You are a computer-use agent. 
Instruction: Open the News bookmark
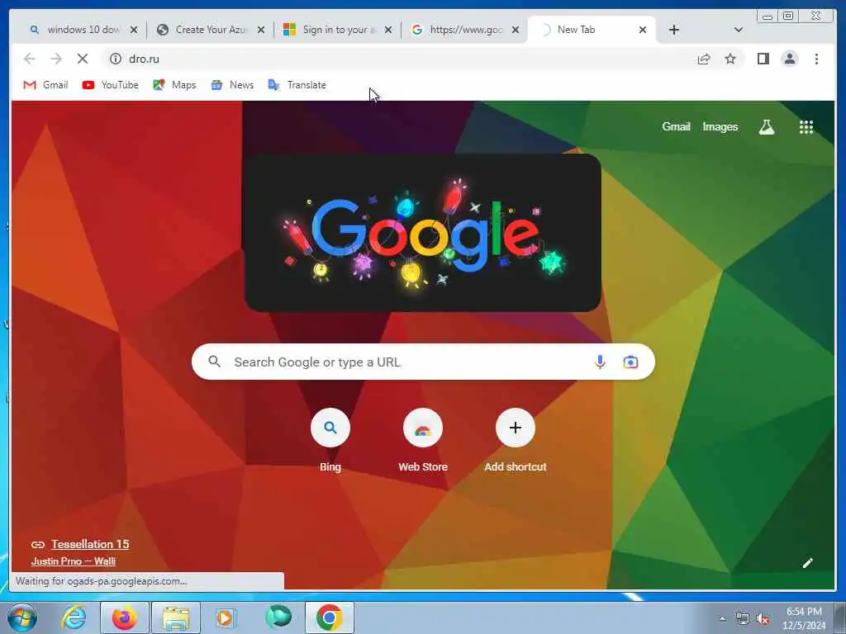point(232,85)
